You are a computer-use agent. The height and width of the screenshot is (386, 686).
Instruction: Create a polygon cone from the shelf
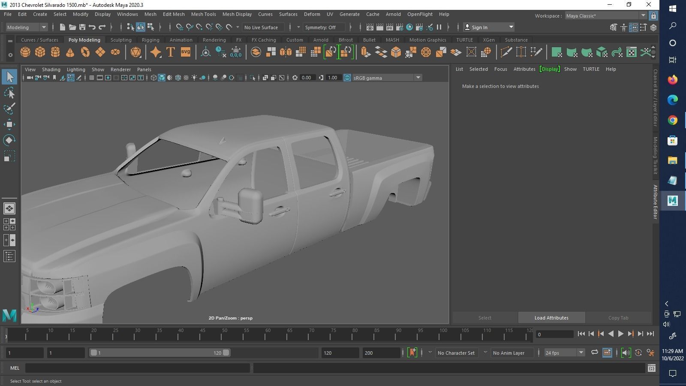tap(70, 52)
